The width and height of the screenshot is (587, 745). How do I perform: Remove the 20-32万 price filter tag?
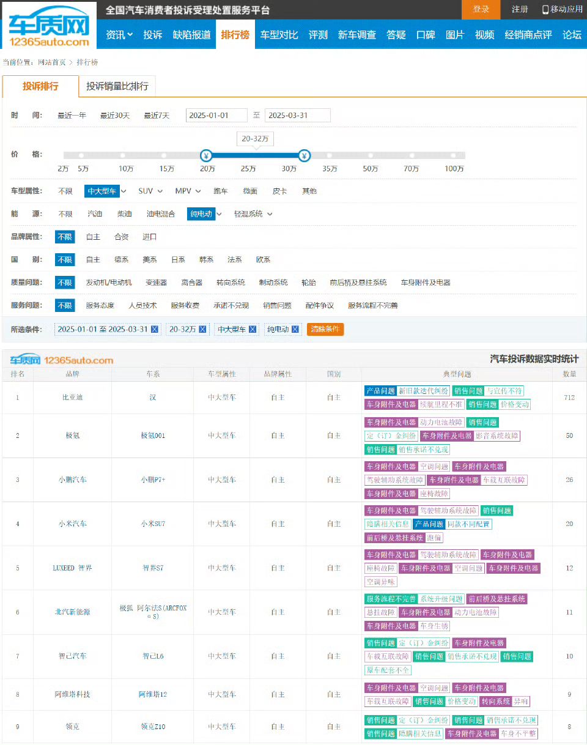coord(204,329)
